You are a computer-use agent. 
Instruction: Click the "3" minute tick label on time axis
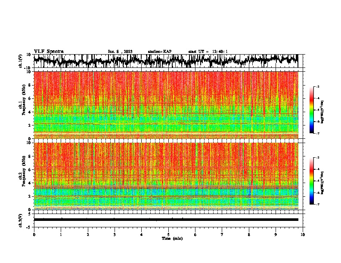115,235
